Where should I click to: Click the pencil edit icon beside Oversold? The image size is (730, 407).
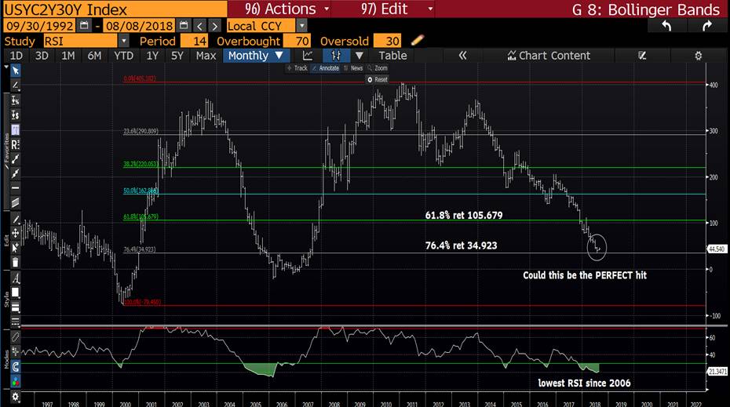click(x=418, y=40)
